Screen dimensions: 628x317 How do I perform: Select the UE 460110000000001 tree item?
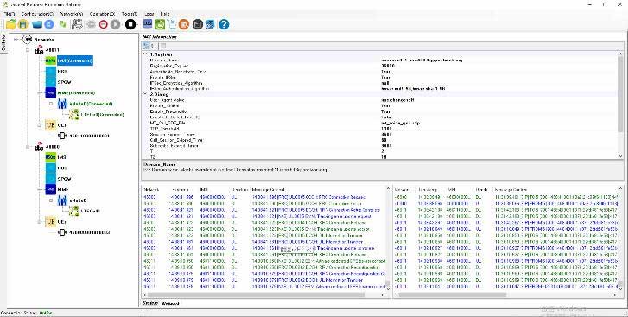[89, 136]
